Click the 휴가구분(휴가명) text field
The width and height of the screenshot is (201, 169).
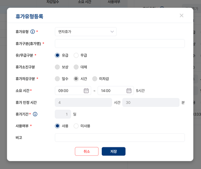(120, 43)
